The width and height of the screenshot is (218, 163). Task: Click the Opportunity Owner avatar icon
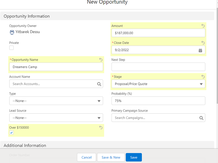click(12, 32)
